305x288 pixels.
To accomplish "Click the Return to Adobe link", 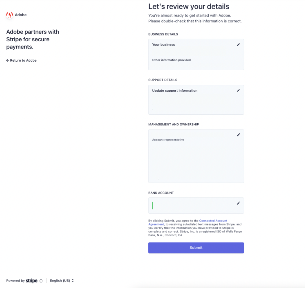I will 21,60.
